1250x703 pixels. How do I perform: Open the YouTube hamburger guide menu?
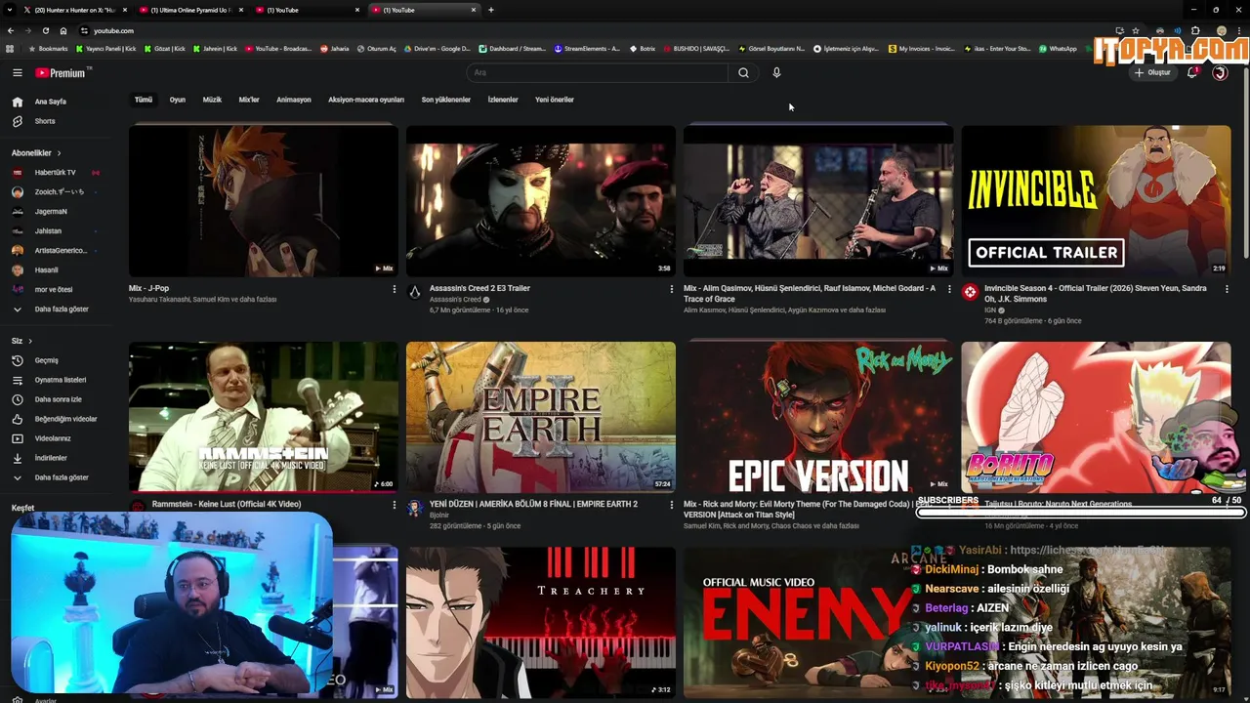tap(18, 72)
